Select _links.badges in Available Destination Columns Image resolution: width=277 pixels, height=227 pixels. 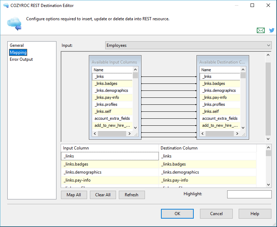point(220,83)
